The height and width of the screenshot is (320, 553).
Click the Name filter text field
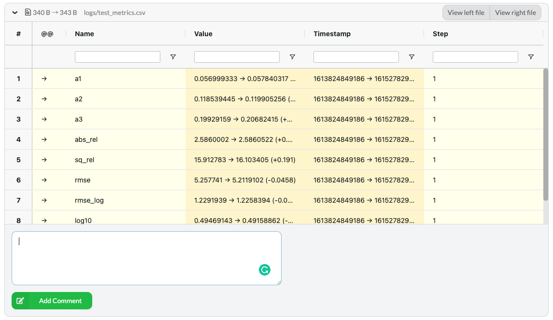pyautogui.click(x=117, y=56)
